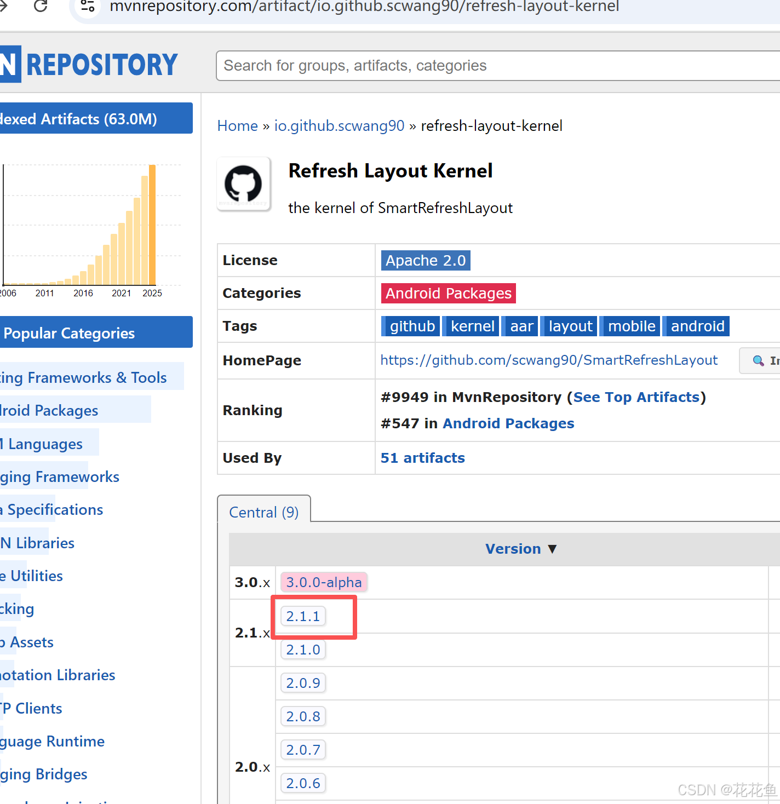
Task: Click the Apache 2.0 license badge
Action: (426, 260)
